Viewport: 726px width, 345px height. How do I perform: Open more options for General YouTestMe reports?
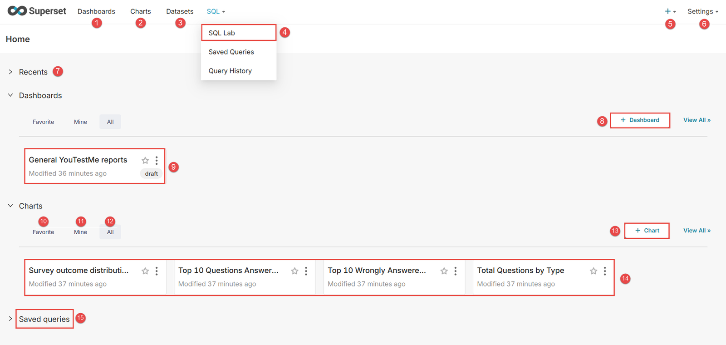click(x=157, y=160)
